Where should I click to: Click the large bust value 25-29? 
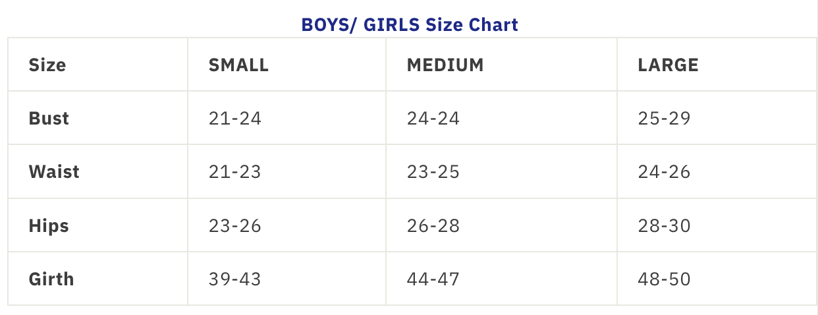point(664,119)
